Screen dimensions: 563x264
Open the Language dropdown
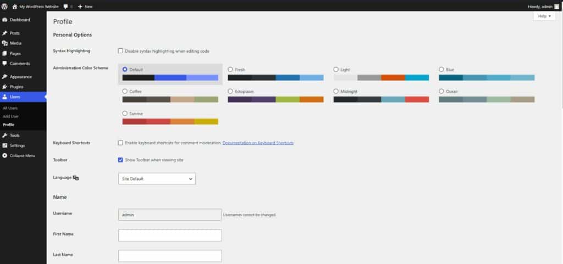[157, 179]
